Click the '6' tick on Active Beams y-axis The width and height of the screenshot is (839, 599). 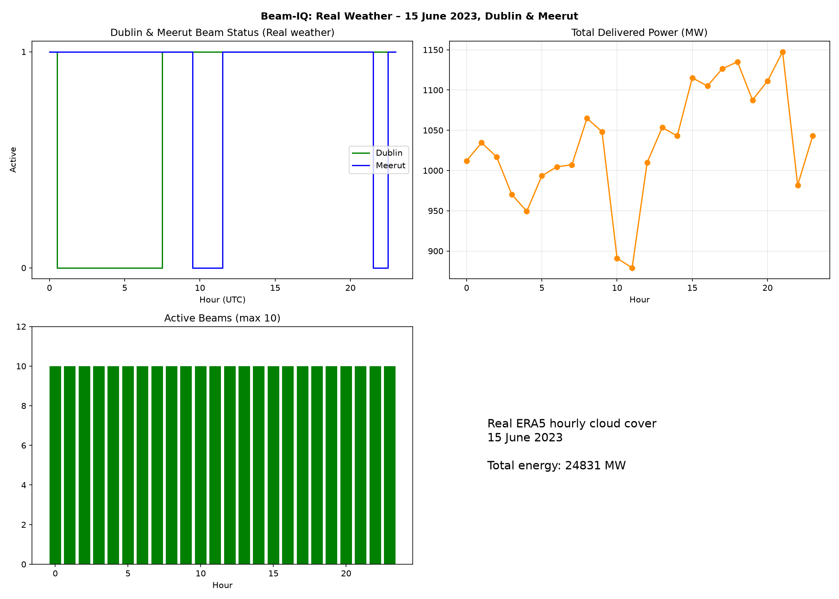[x=24, y=446]
